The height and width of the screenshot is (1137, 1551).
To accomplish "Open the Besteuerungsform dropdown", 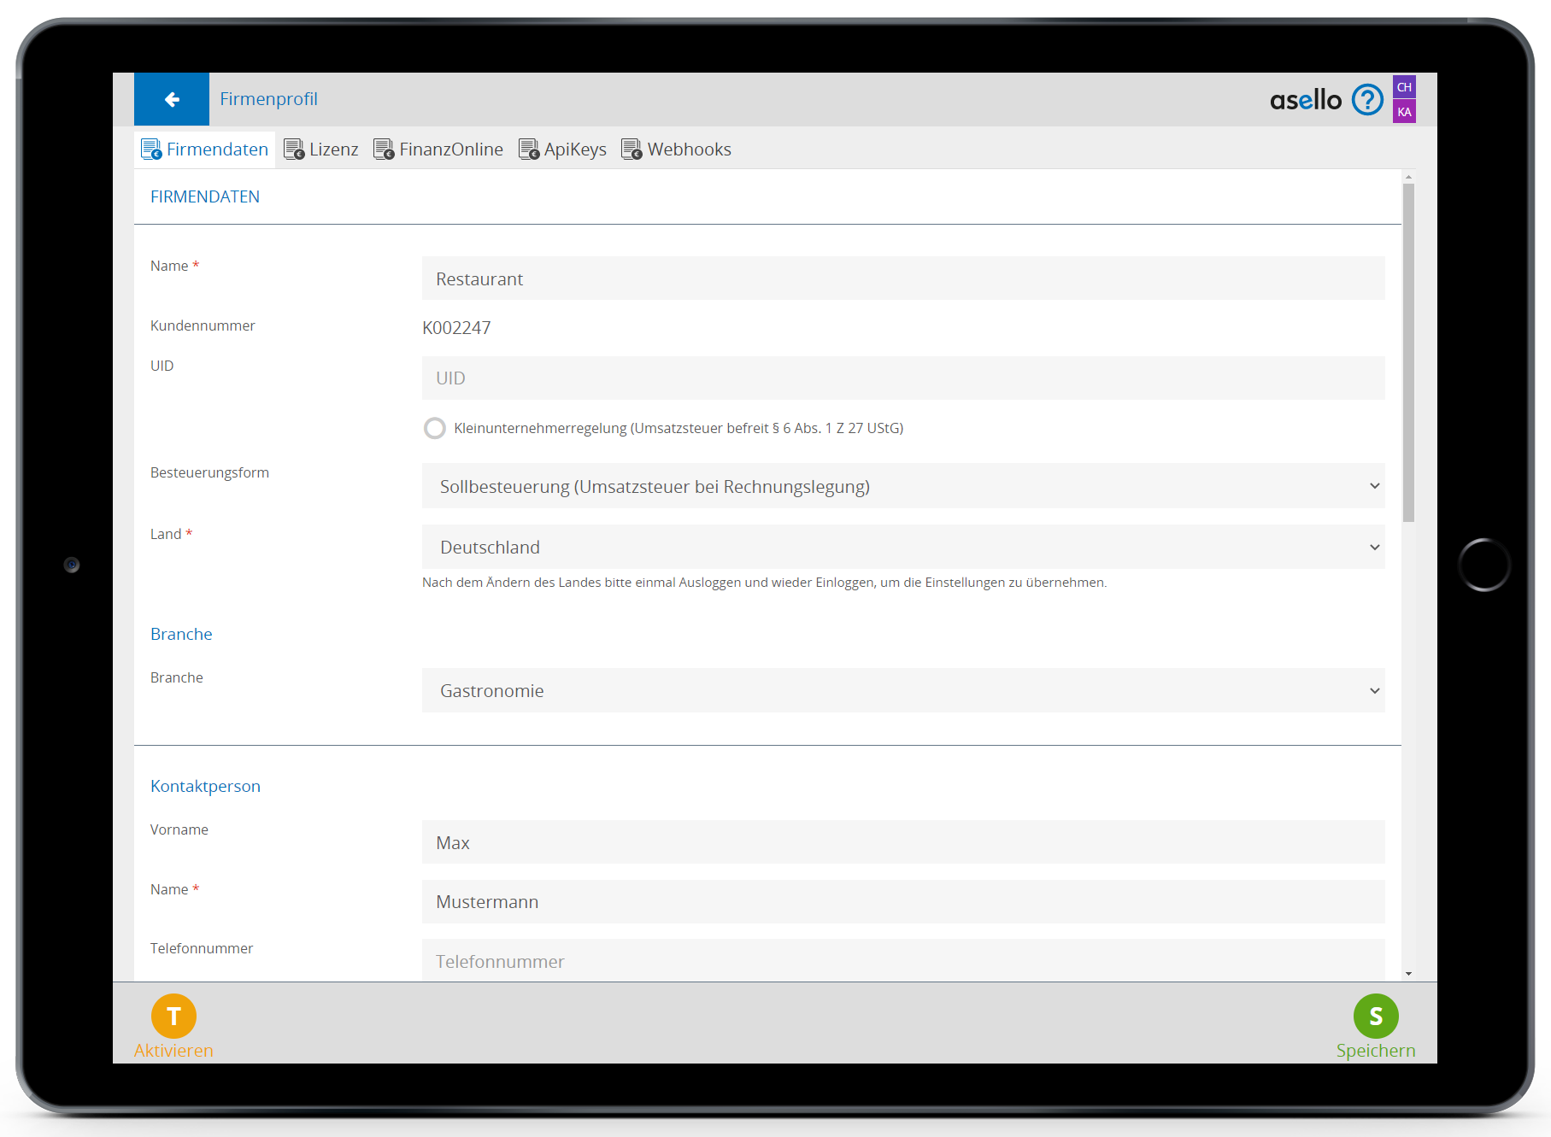I will pyautogui.click(x=902, y=486).
